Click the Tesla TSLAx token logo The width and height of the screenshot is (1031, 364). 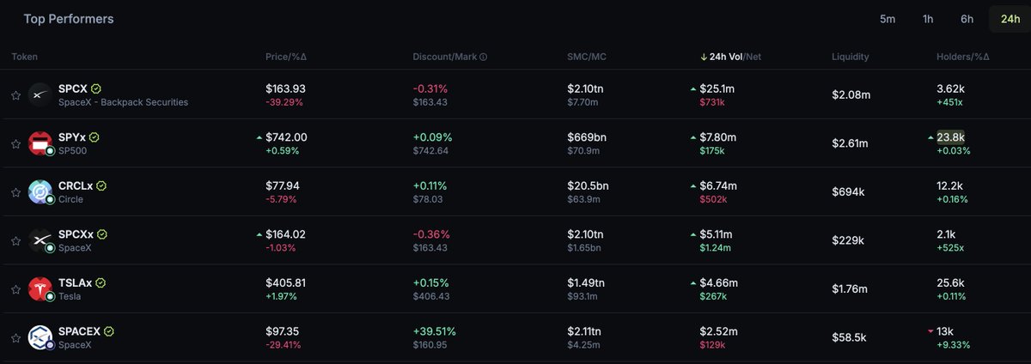pyautogui.click(x=40, y=290)
